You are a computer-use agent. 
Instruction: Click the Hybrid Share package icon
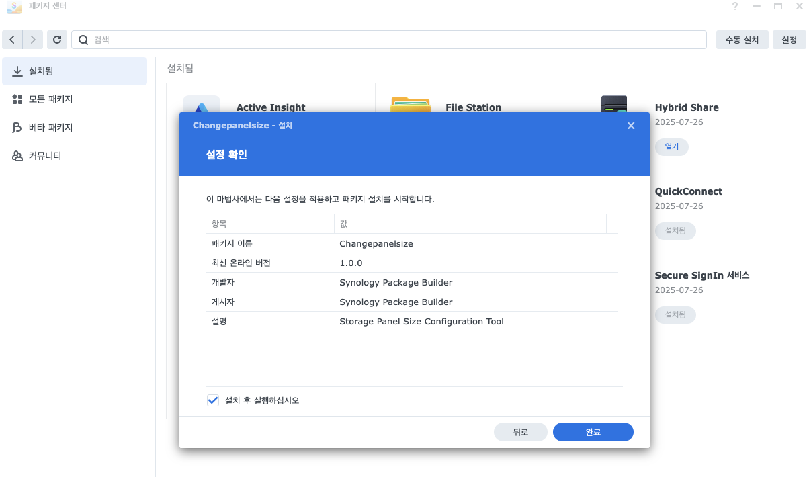pos(614,103)
